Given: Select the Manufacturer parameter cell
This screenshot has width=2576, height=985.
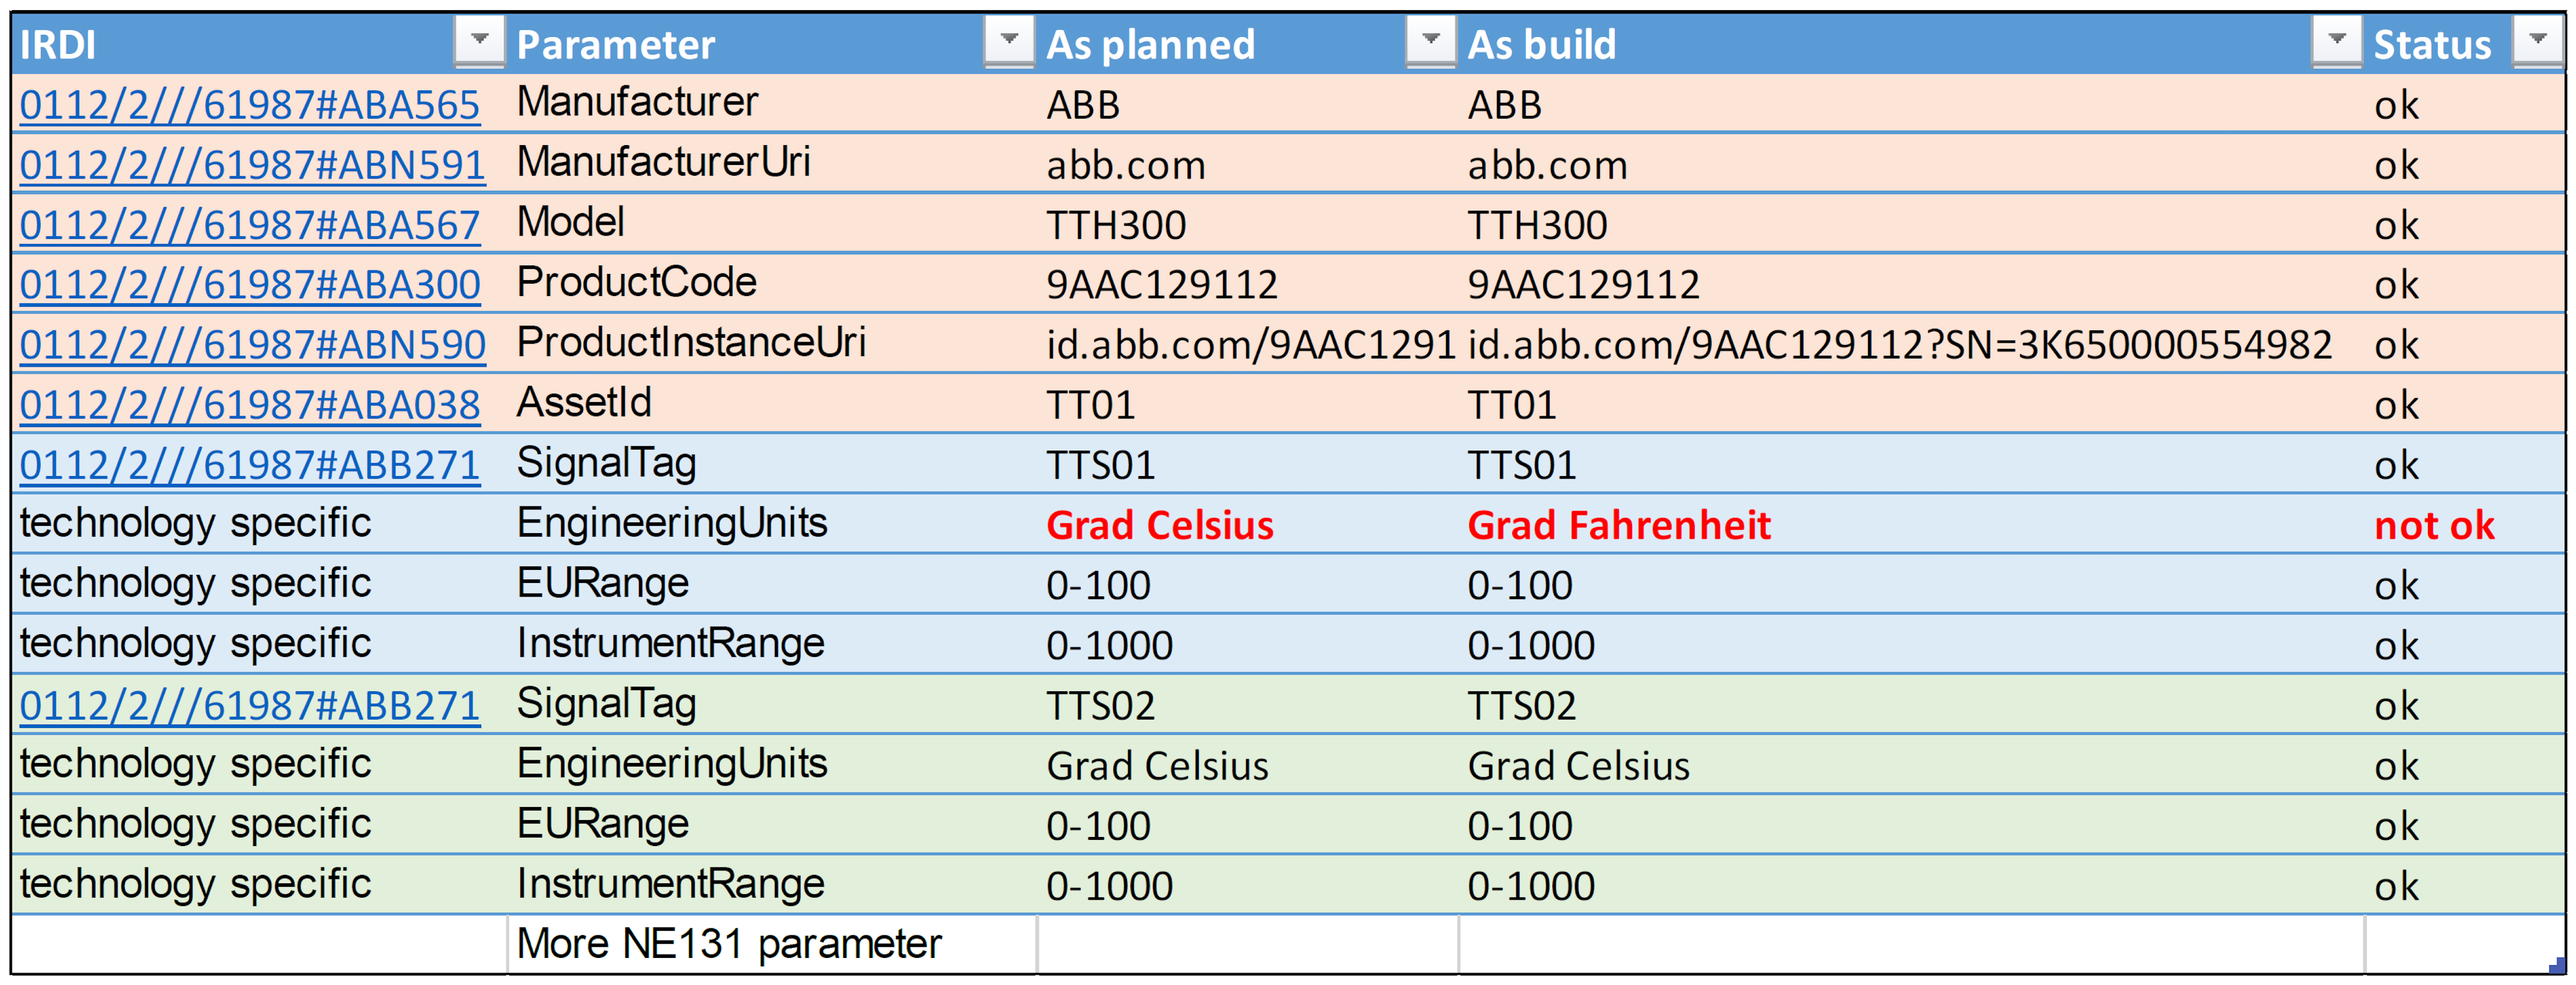Looking at the screenshot, I should (772, 103).
